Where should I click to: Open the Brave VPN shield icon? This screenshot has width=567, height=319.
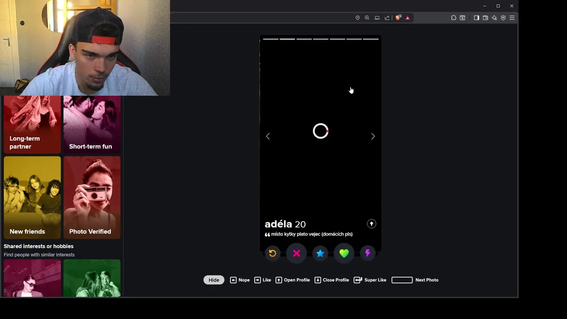point(503,18)
